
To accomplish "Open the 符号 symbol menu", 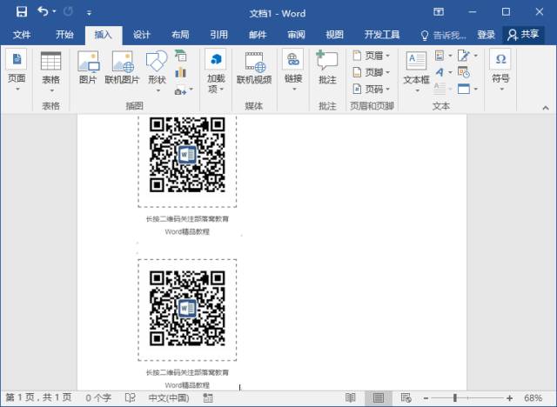I will click(500, 68).
